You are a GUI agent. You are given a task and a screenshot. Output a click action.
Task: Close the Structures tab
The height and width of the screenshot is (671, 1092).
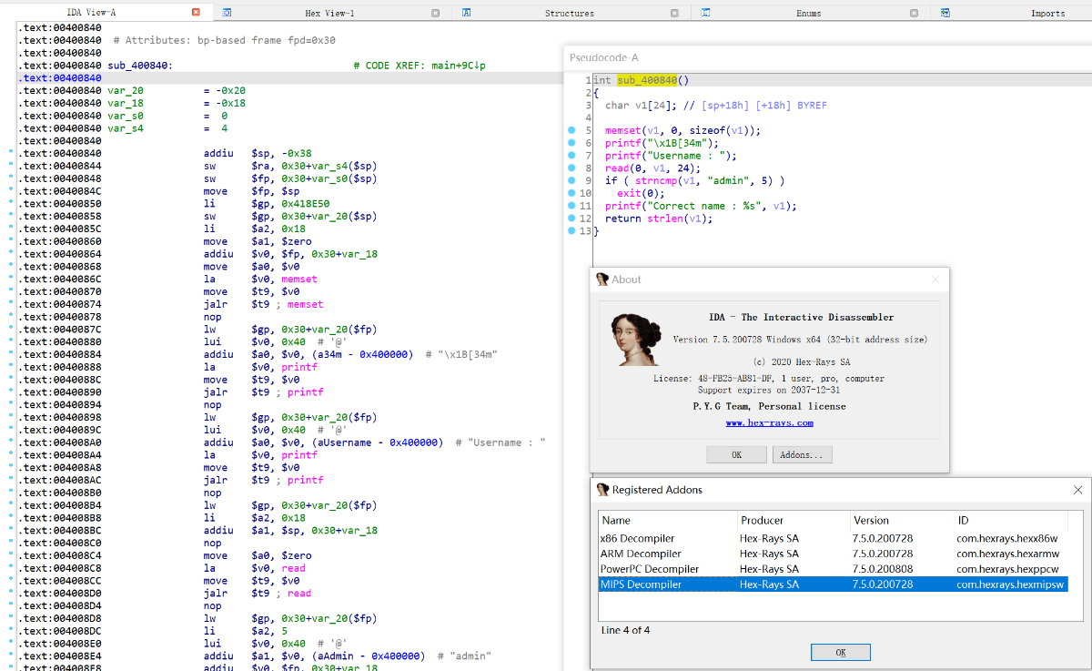(674, 13)
